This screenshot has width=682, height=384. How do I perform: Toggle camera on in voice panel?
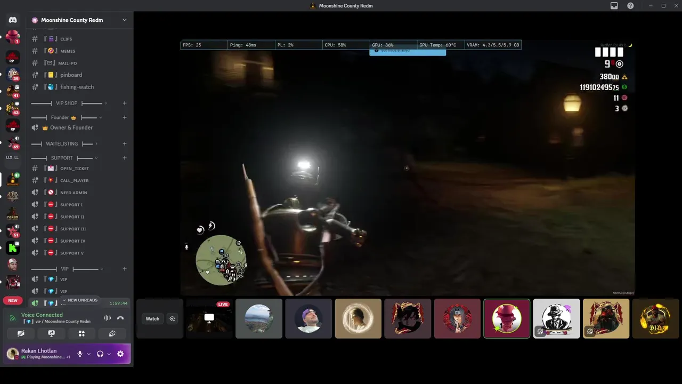21,333
